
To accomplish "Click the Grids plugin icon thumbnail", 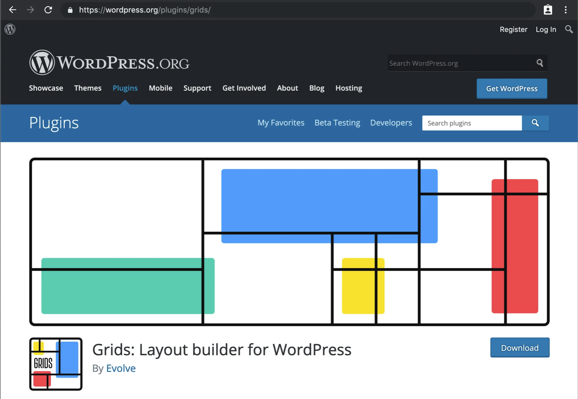I will [x=56, y=364].
